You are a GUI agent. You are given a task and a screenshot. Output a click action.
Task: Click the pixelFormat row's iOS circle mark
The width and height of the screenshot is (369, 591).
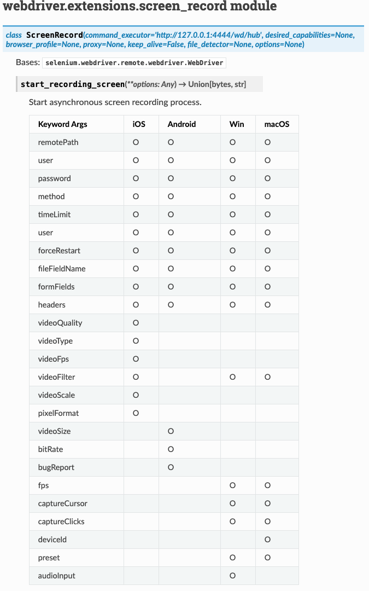(x=136, y=413)
